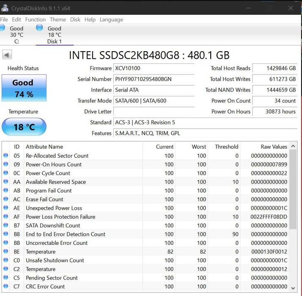Click the Current column header
The width and height of the screenshot is (302, 296).
coord(159,147)
